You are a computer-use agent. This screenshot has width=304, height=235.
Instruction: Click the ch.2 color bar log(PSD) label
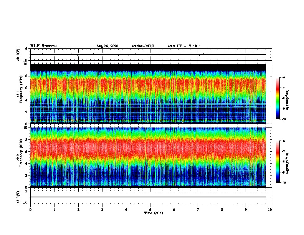tap(287, 163)
